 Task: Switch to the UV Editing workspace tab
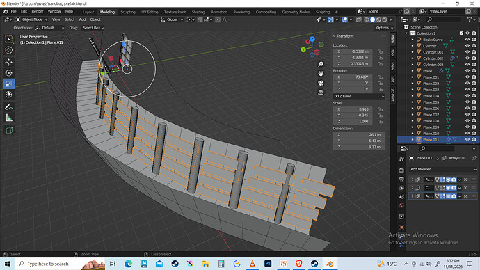[x=150, y=12]
